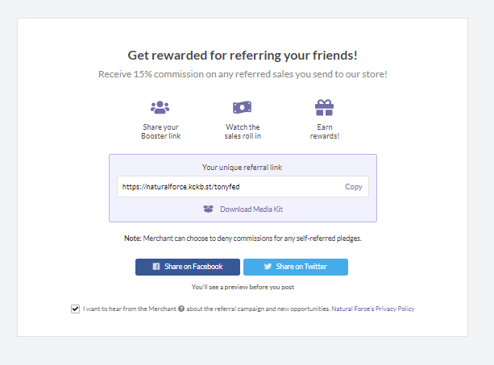Share the referral on Facebook
Image resolution: width=494 pixels, height=365 pixels.
[x=188, y=267]
